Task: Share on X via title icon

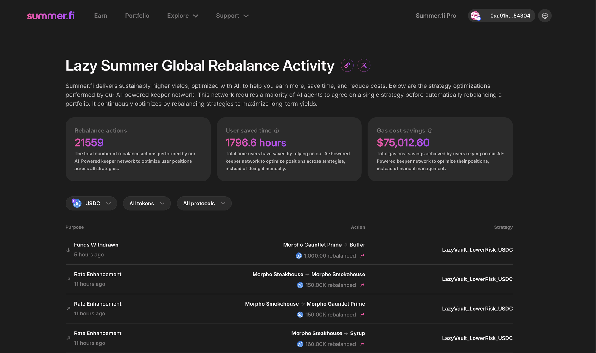Action: click(x=364, y=65)
